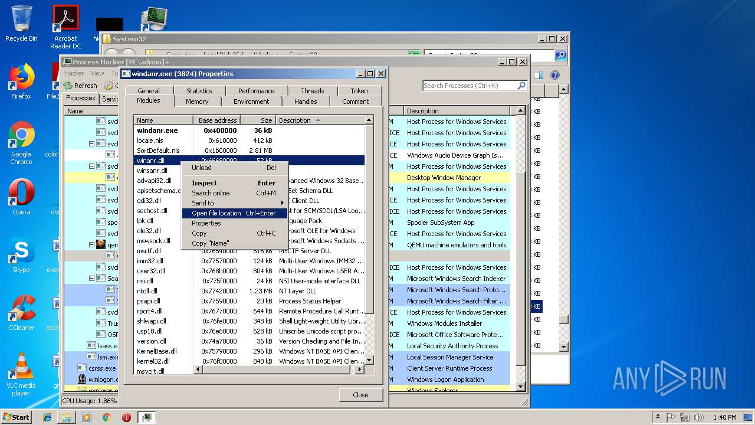
Task: Switch to the Token tab
Action: coord(359,91)
